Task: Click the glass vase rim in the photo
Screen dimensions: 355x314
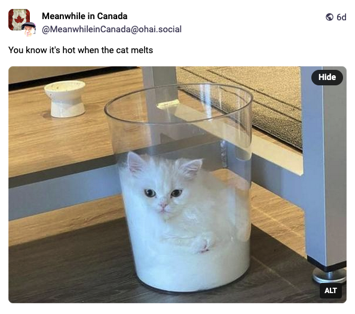Action: 178,103
